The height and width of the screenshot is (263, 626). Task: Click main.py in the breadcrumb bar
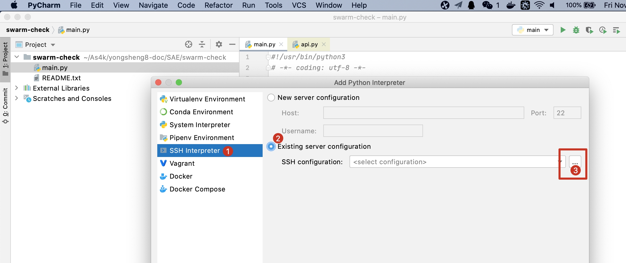click(x=74, y=30)
